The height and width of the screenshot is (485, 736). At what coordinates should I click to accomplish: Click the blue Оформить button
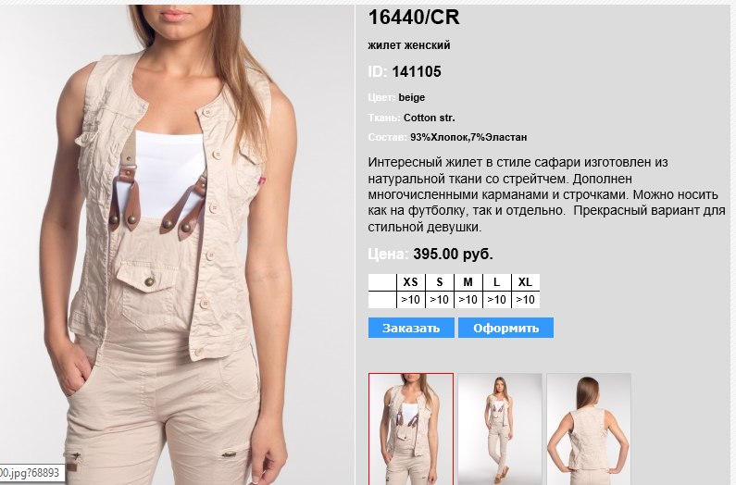505,328
